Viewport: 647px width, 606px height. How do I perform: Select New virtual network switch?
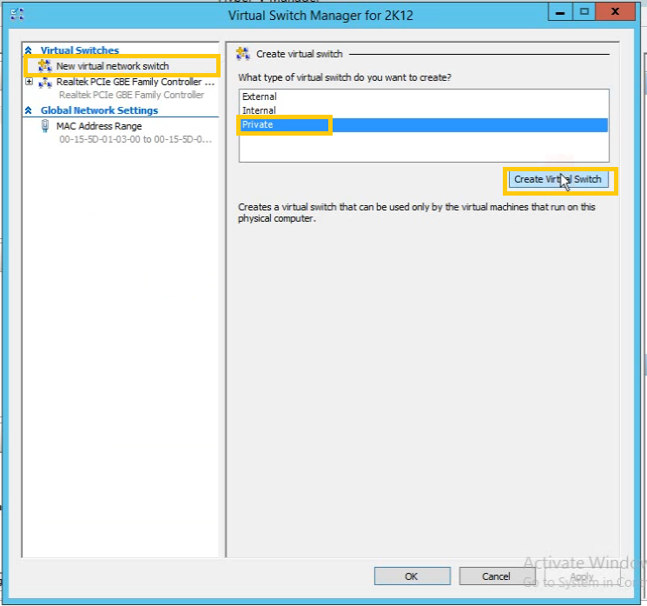point(112,66)
